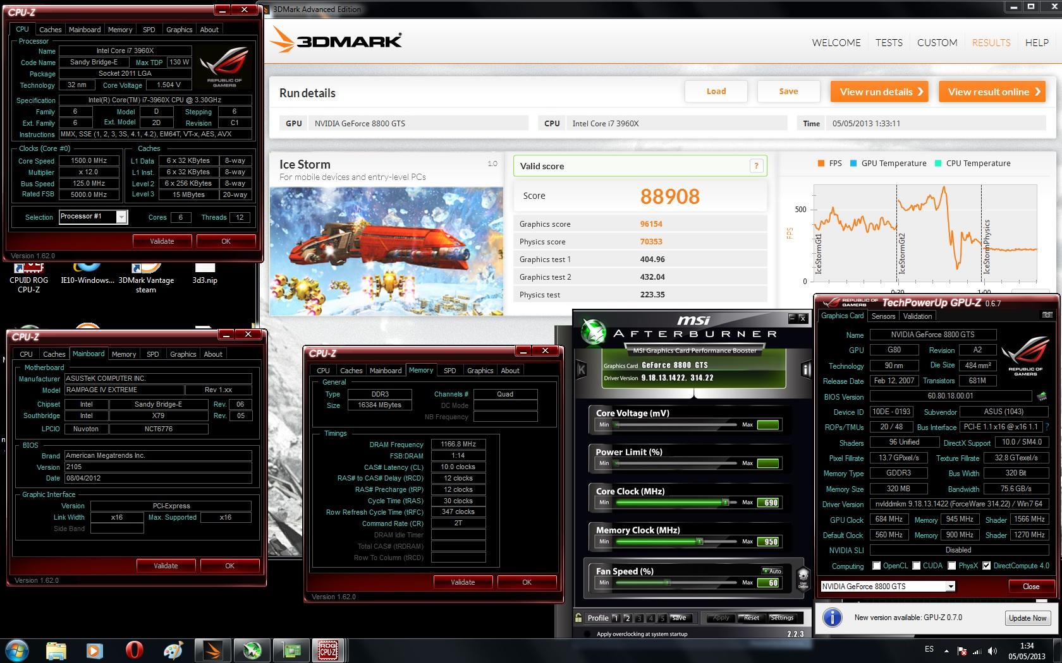Click the Core Clock 690 value field
The height and width of the screenshot is (663, 1062).
click(769, 503)
